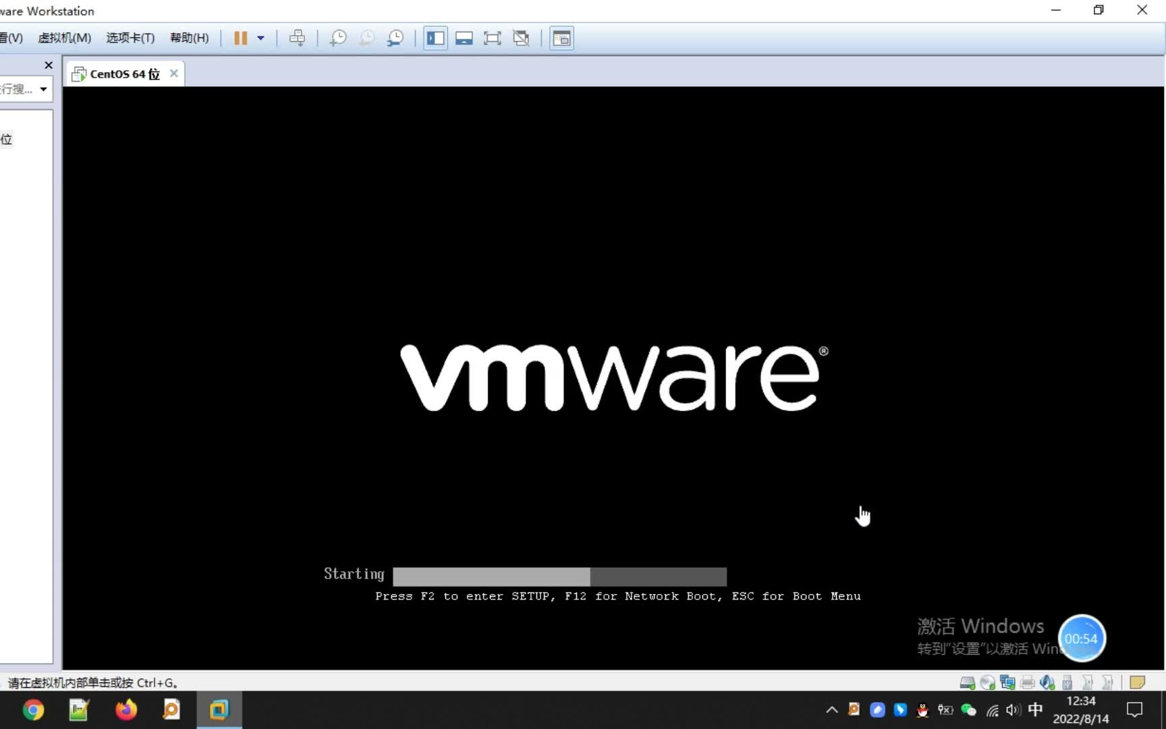Click the blue bird app tray icon
Image resolution: width=1166 pixels, height=729 pixels.
900,709
